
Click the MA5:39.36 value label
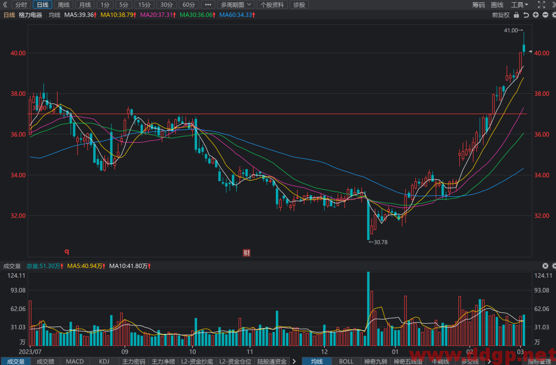pyautogui.click(x=80, y=15)
